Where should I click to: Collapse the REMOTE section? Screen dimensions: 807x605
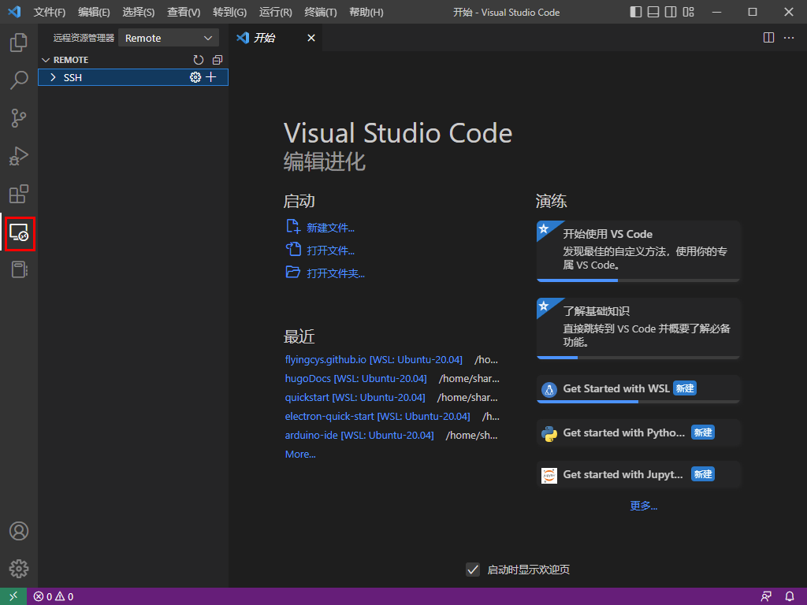(46, 59)
